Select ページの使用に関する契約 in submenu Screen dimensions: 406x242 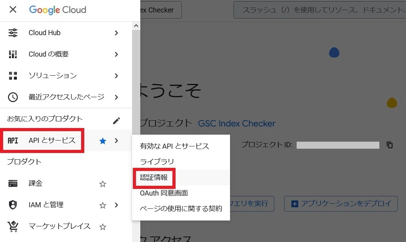click(181, 208)
